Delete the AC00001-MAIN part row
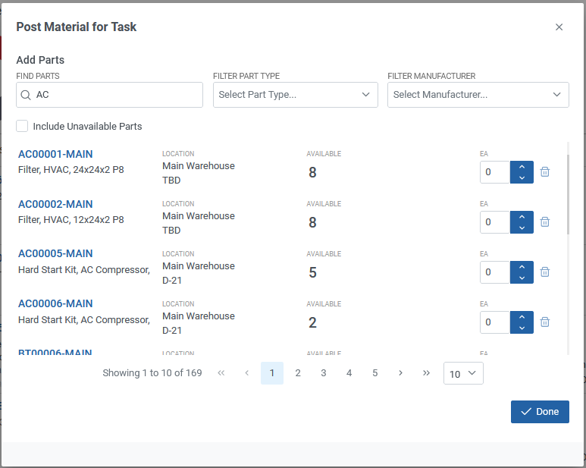Image resolution: width=586 pixels, height=468 pixels. [x=544, y=172]
